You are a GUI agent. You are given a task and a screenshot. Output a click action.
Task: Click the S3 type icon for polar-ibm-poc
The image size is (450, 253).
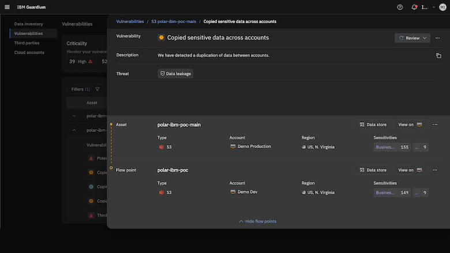(x=162, y=192)
